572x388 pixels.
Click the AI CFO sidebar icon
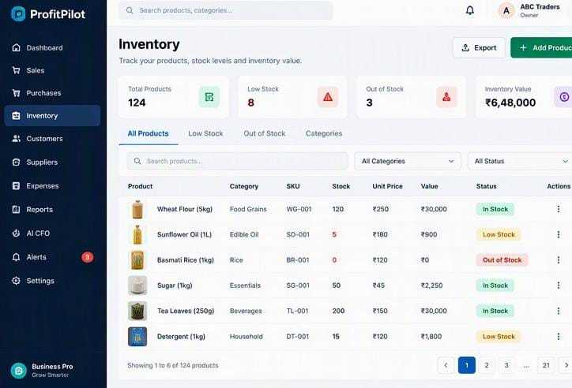(16, 233)
